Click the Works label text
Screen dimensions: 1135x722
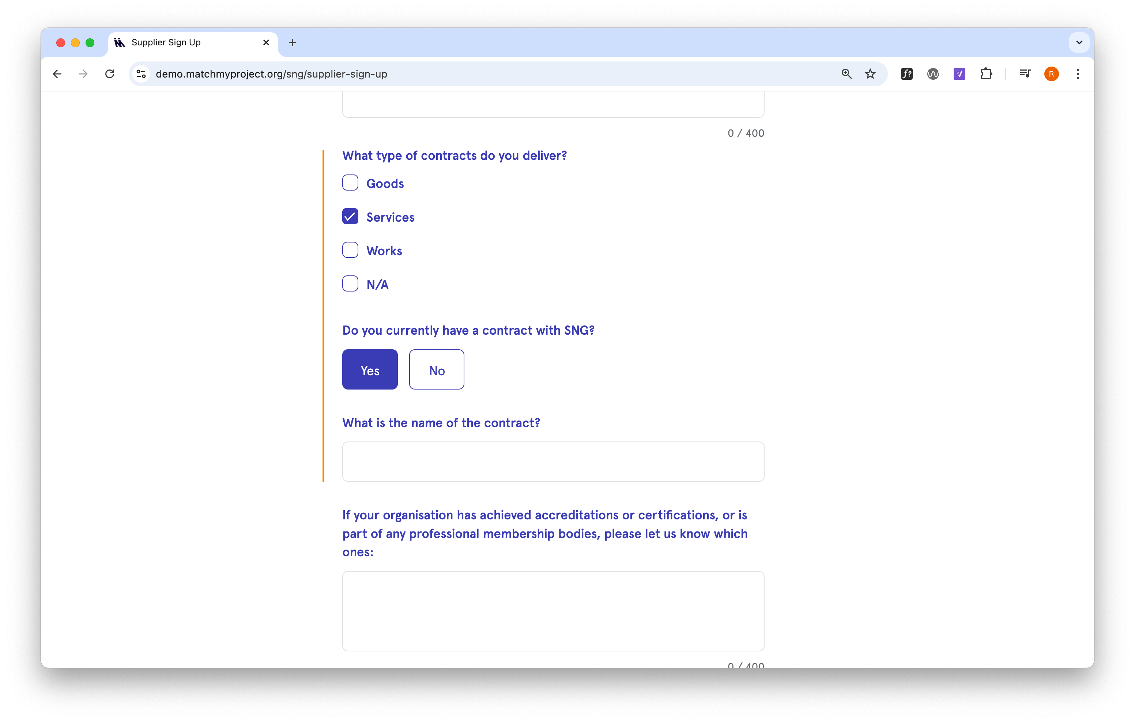pos(384,251)
